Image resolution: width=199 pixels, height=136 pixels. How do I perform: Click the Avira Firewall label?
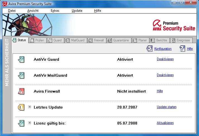click(x=47, y=91)
